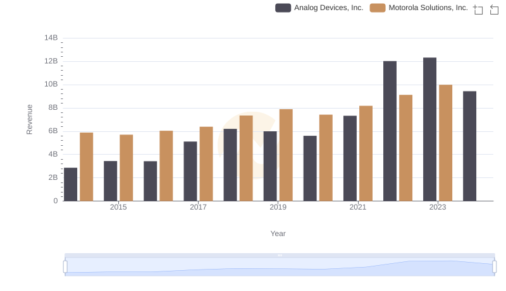506x291 pixels.
Task: Toggle Analog Devices series via dark legend swatch
Action: [283, 8]
